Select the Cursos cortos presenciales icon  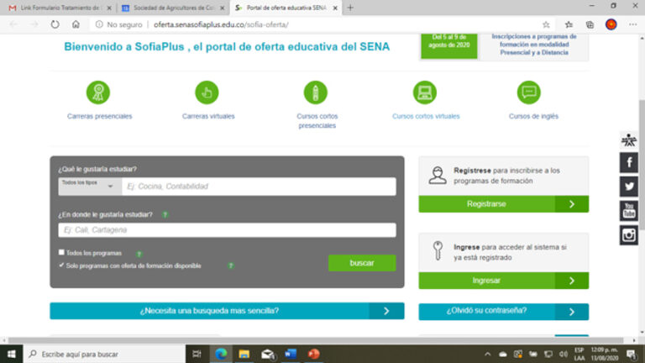click(x=316, y=92)
